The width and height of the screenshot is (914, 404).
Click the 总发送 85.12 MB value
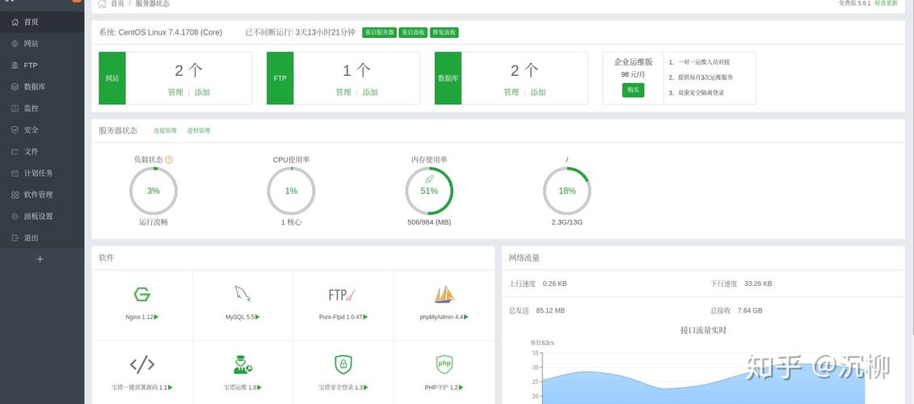(550, 311)
